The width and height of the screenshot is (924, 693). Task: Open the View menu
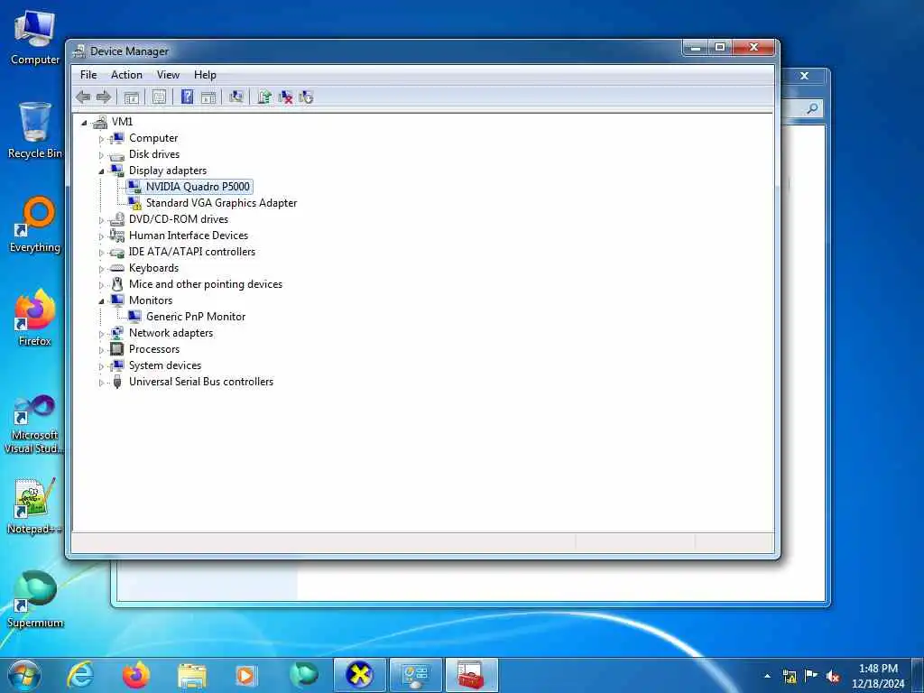pos(168,75)
